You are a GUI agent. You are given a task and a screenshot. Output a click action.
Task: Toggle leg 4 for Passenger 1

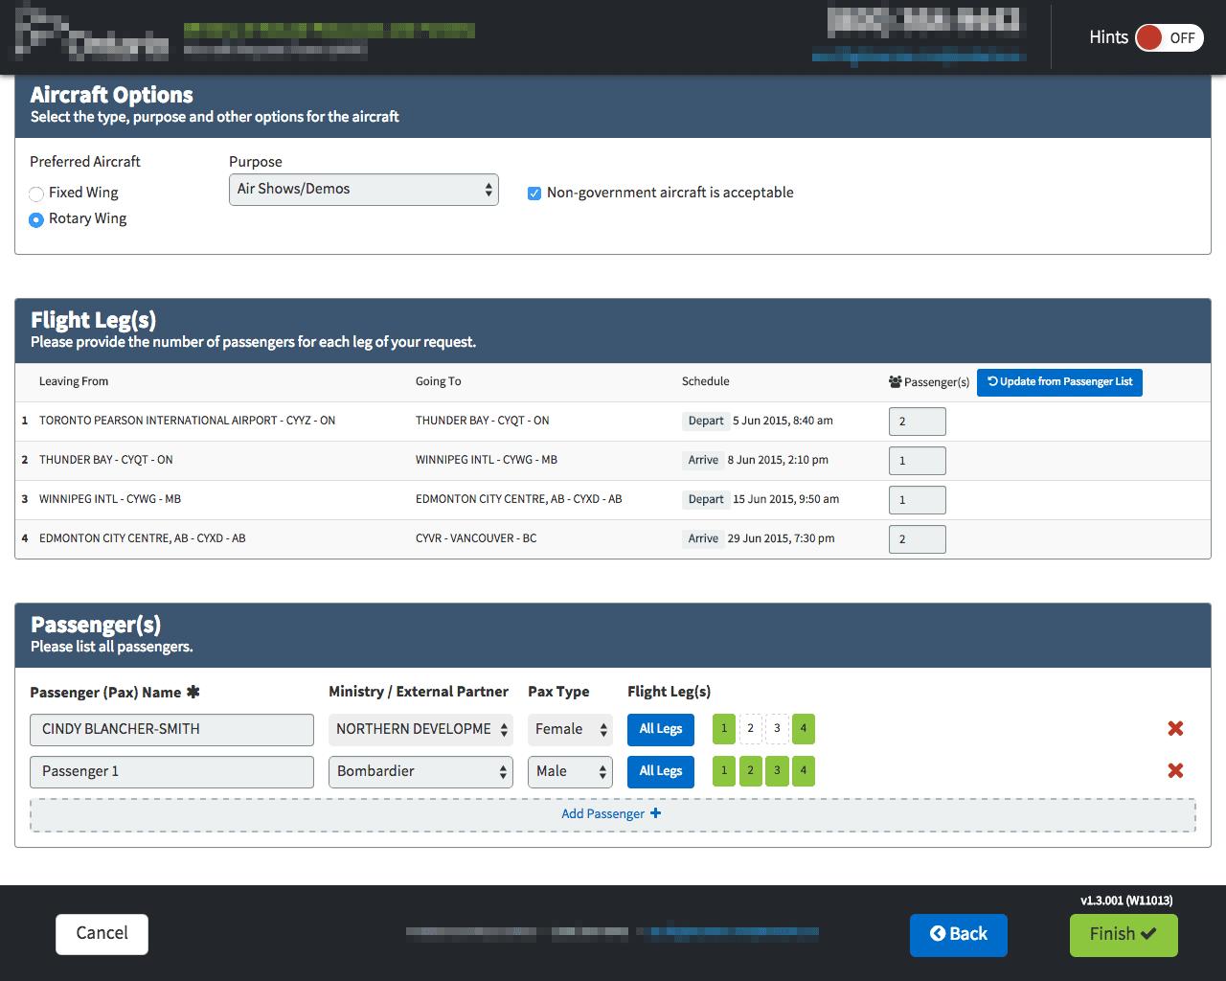pyautogui.click(x=804, y=771)
